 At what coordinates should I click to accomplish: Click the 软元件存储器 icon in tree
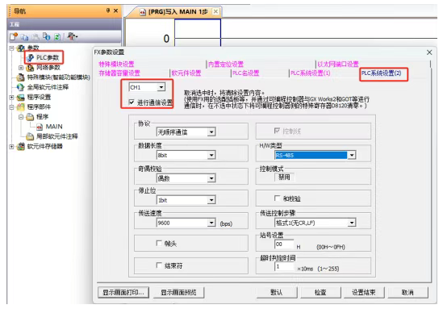pos(21,146)
